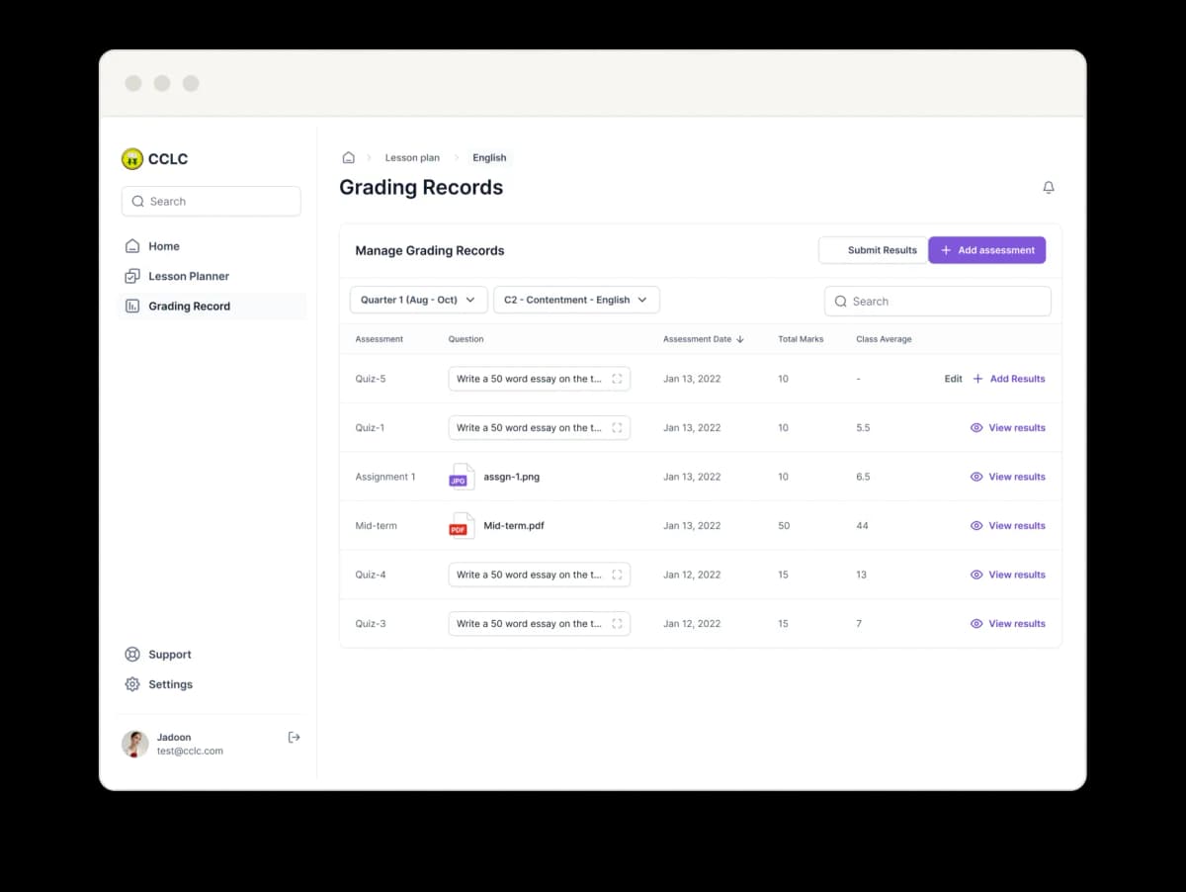The width and height of the screenshot is (1186, 892).
Task: Click the log out icon beside Jadoon
Action: coord(294,737)
